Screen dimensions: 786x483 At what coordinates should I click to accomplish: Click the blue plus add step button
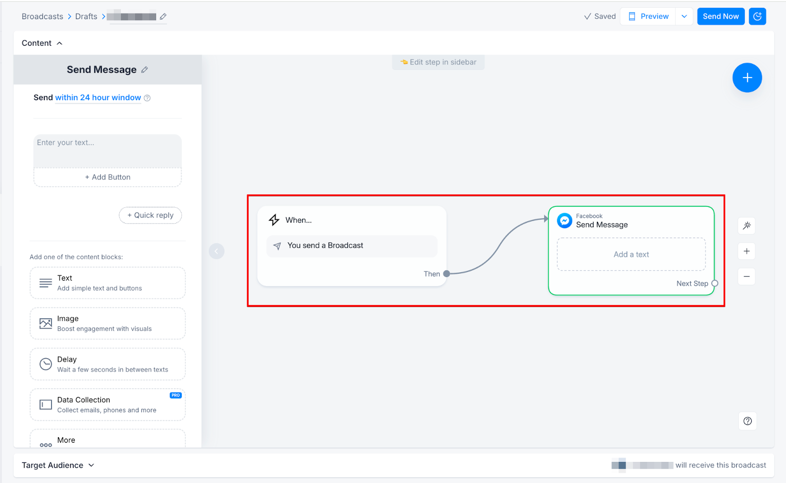(x=747, y=78)
